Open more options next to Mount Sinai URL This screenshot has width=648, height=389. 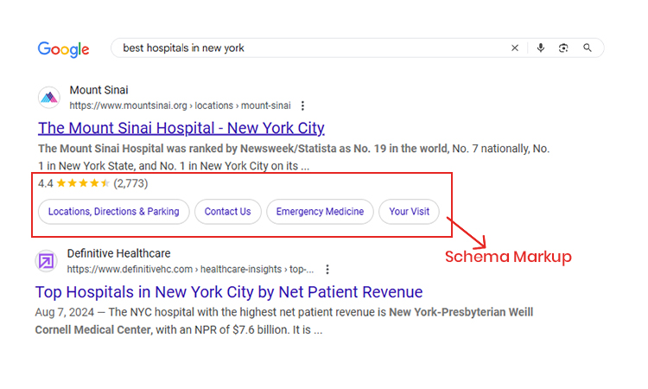point(303,105)
